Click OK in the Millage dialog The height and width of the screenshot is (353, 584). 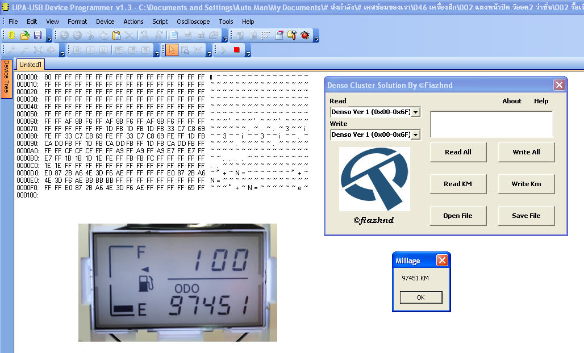point(421,297)
